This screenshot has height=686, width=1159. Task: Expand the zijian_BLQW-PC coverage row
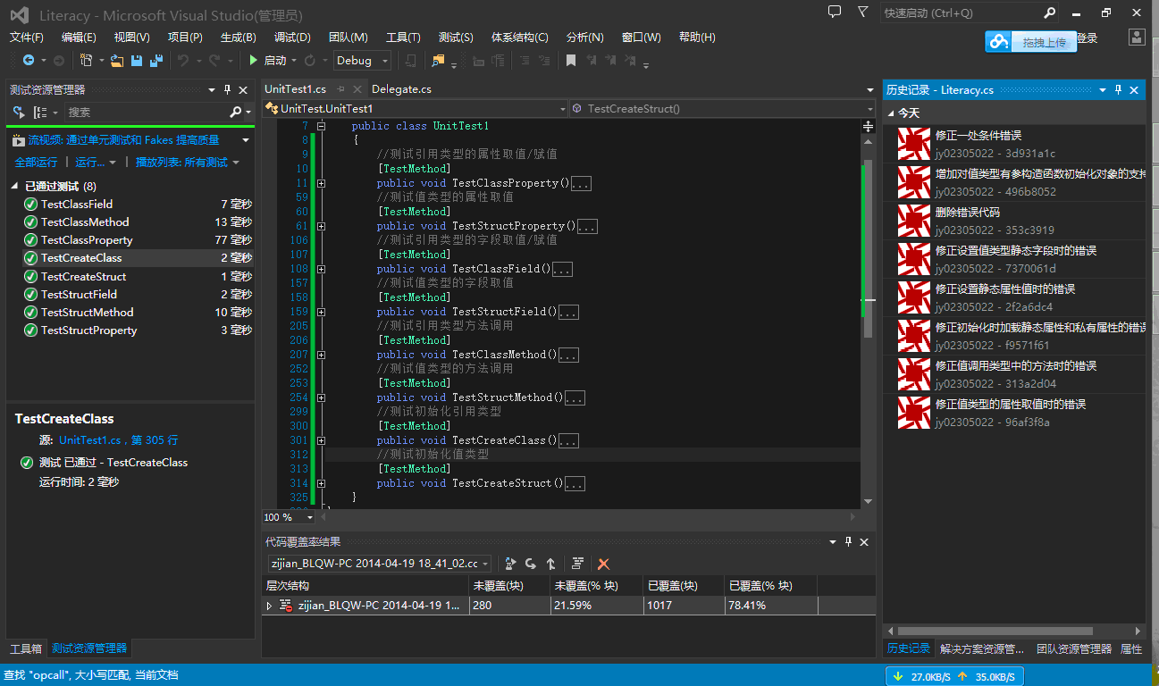[x=270, y=606]
